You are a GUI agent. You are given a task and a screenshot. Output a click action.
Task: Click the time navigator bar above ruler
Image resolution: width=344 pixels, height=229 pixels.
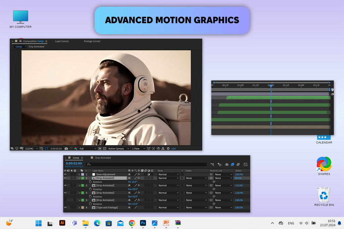(x=272, y=82)
